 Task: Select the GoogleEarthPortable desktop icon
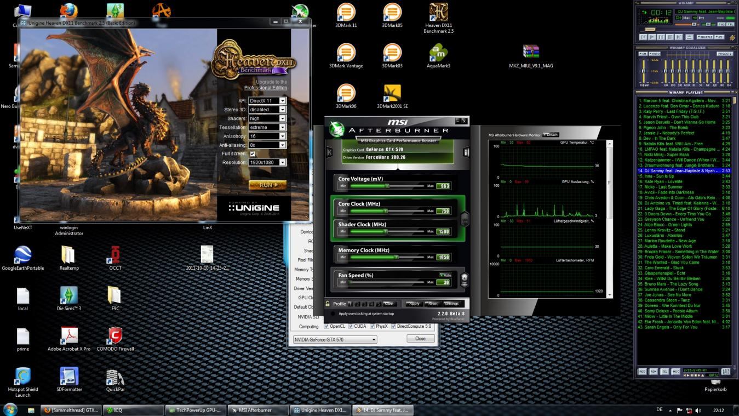(x=22, y=258)
